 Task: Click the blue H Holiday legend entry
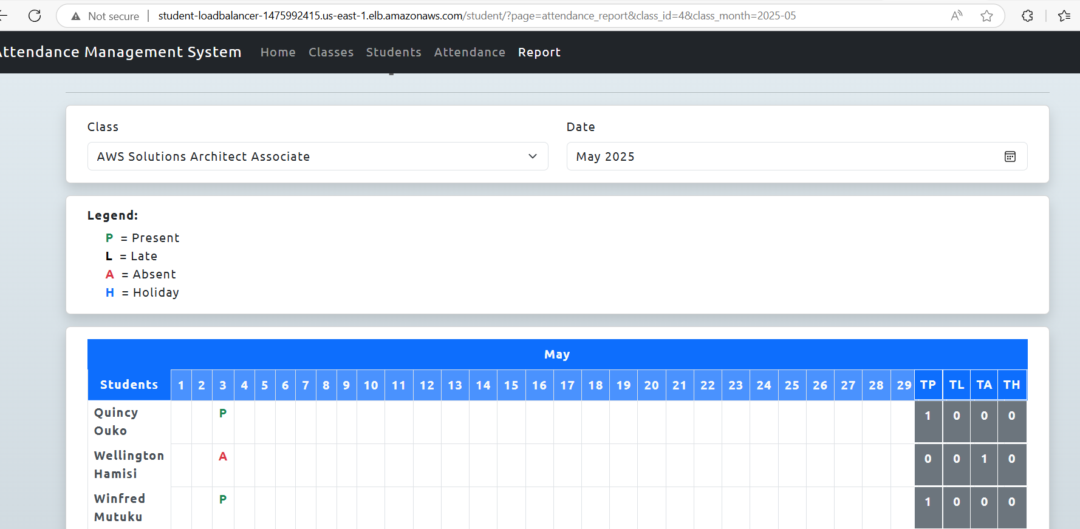point(142,292)
